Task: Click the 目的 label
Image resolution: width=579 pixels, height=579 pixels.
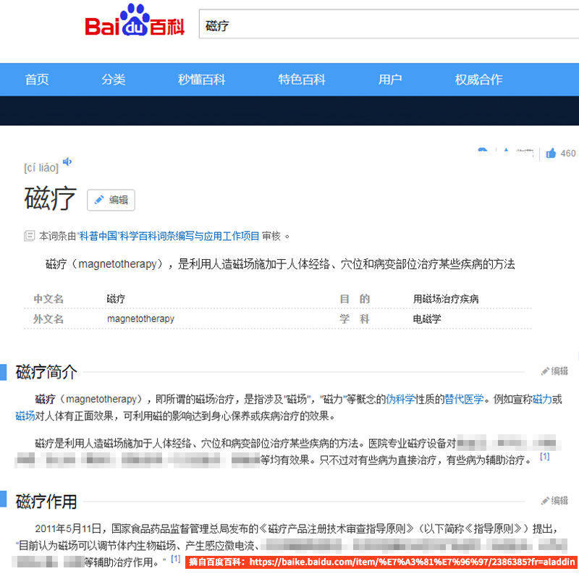Action: tap(355, 299)
